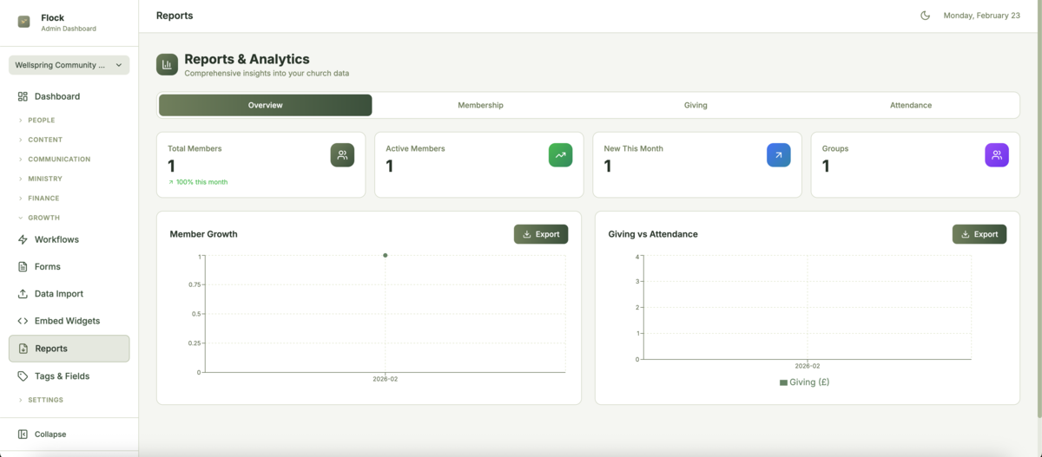Image resolution: width=1042 pixels, height=457 pixels.
Task: Click the Forms document icon
Action: (x=23, y=266)
